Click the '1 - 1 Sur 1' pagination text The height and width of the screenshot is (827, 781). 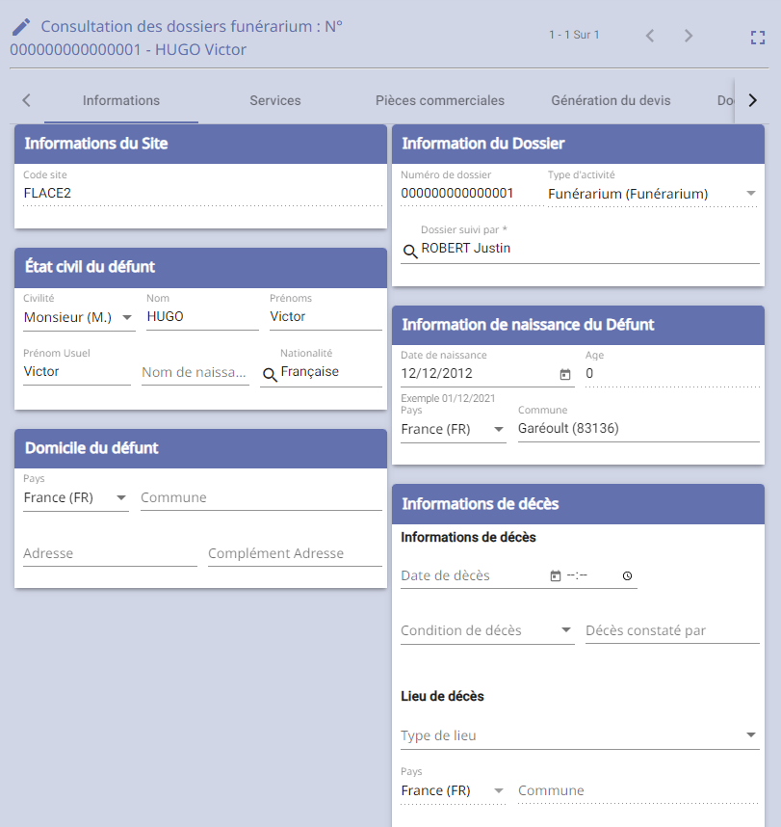(574, 35)
